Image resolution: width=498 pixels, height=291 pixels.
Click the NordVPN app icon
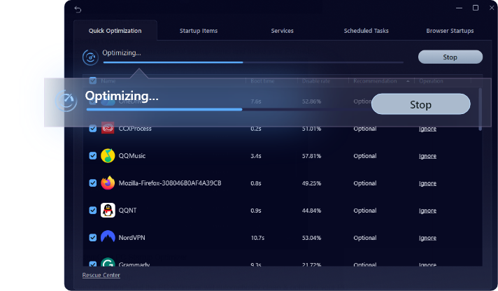pos(108,238)
